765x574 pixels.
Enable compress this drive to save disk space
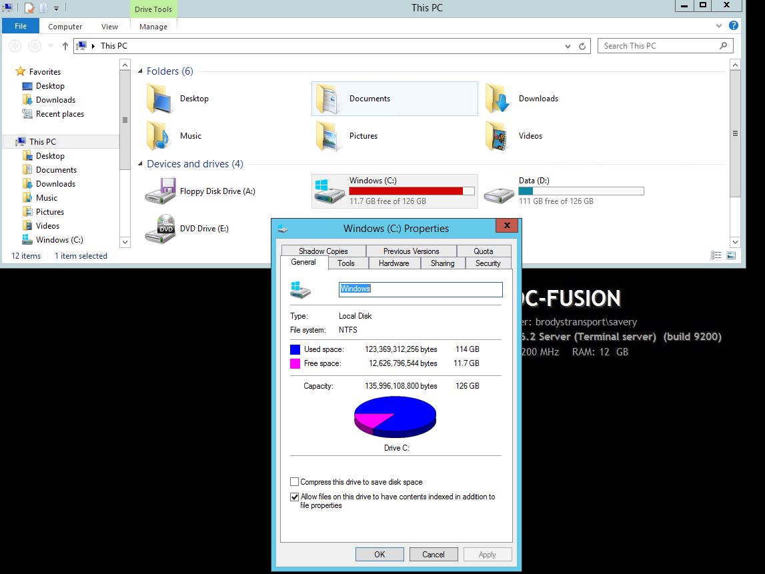293,481
